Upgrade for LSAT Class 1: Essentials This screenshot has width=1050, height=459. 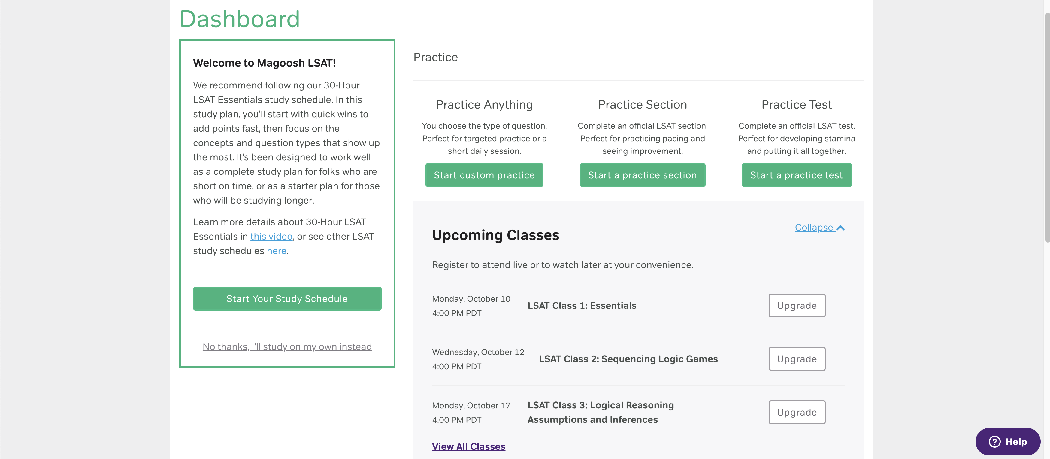(x=797, y=306)
